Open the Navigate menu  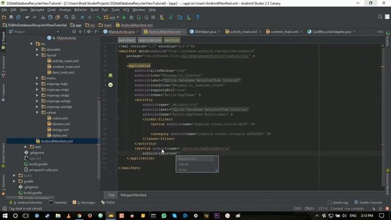37,10
